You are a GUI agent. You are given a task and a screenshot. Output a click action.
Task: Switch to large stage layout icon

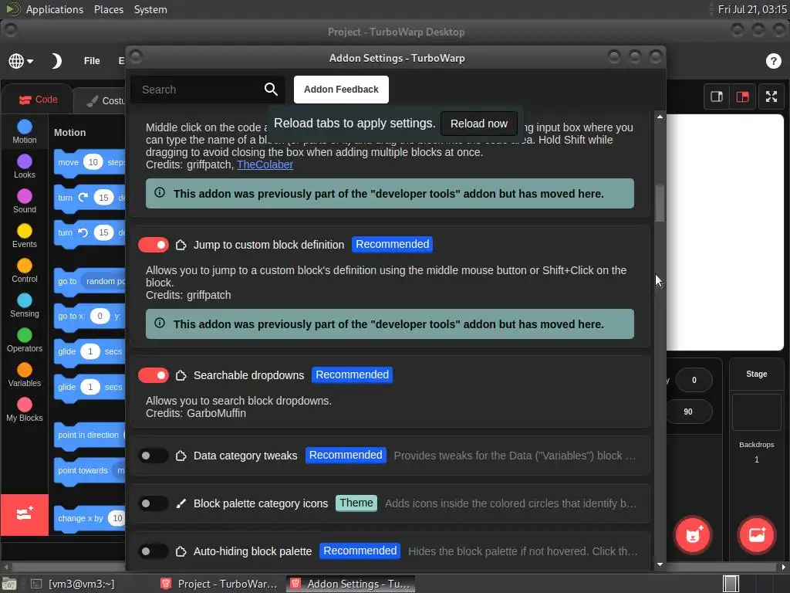742,97
